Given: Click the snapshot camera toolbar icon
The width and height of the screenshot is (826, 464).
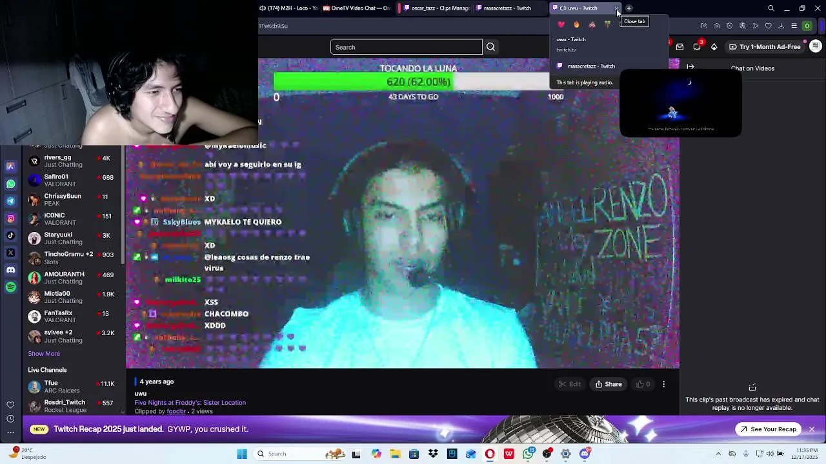Looking at the screenshot, I should (x=717, y=26).
